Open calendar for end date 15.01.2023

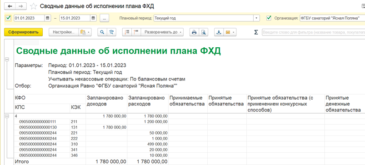(93, 18)
